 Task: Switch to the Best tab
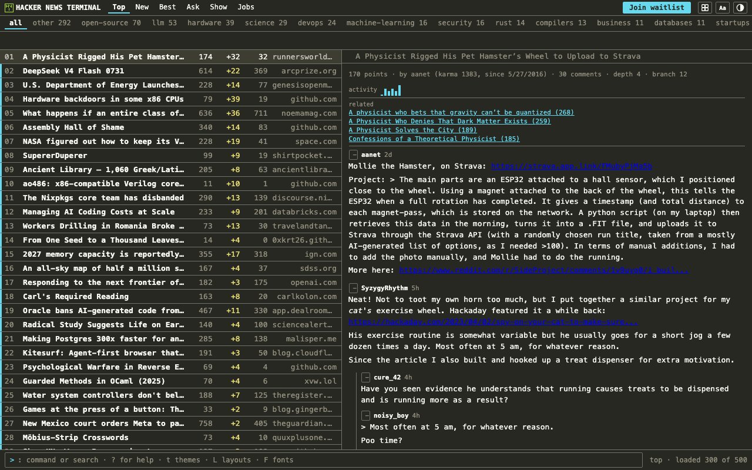pos(167,7)
